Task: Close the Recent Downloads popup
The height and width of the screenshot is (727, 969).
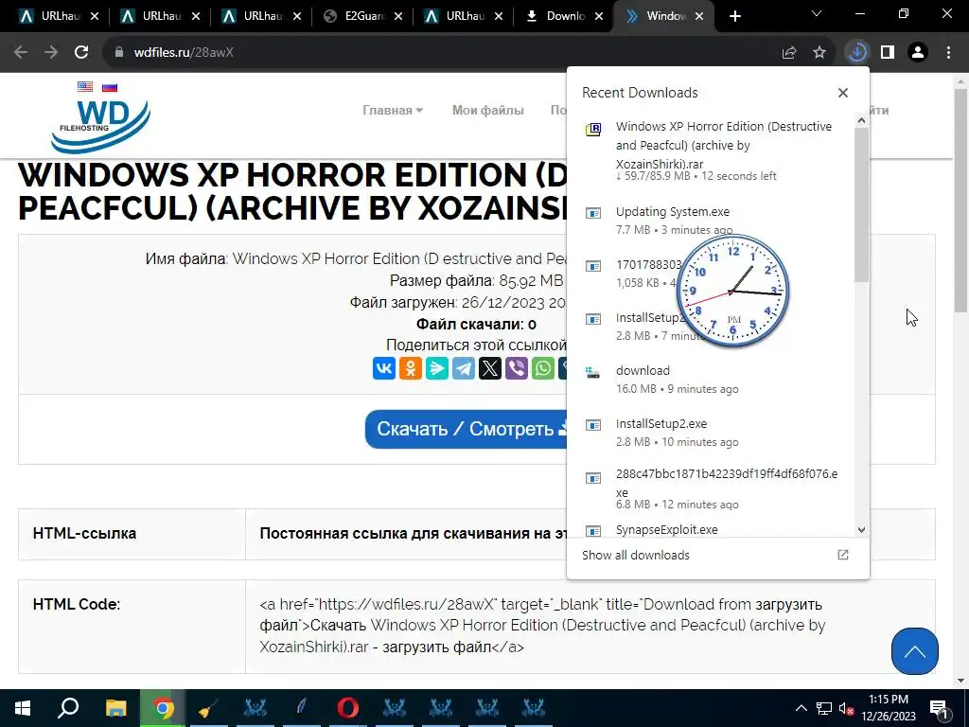Action: [843, 93]
